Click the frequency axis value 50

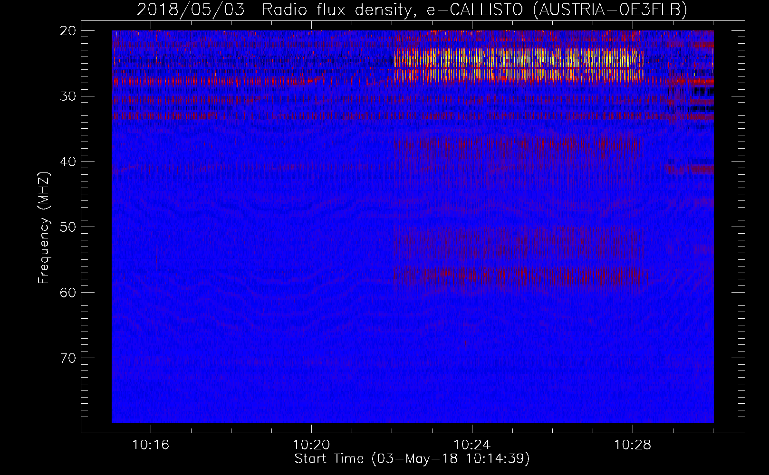[68, 227]
